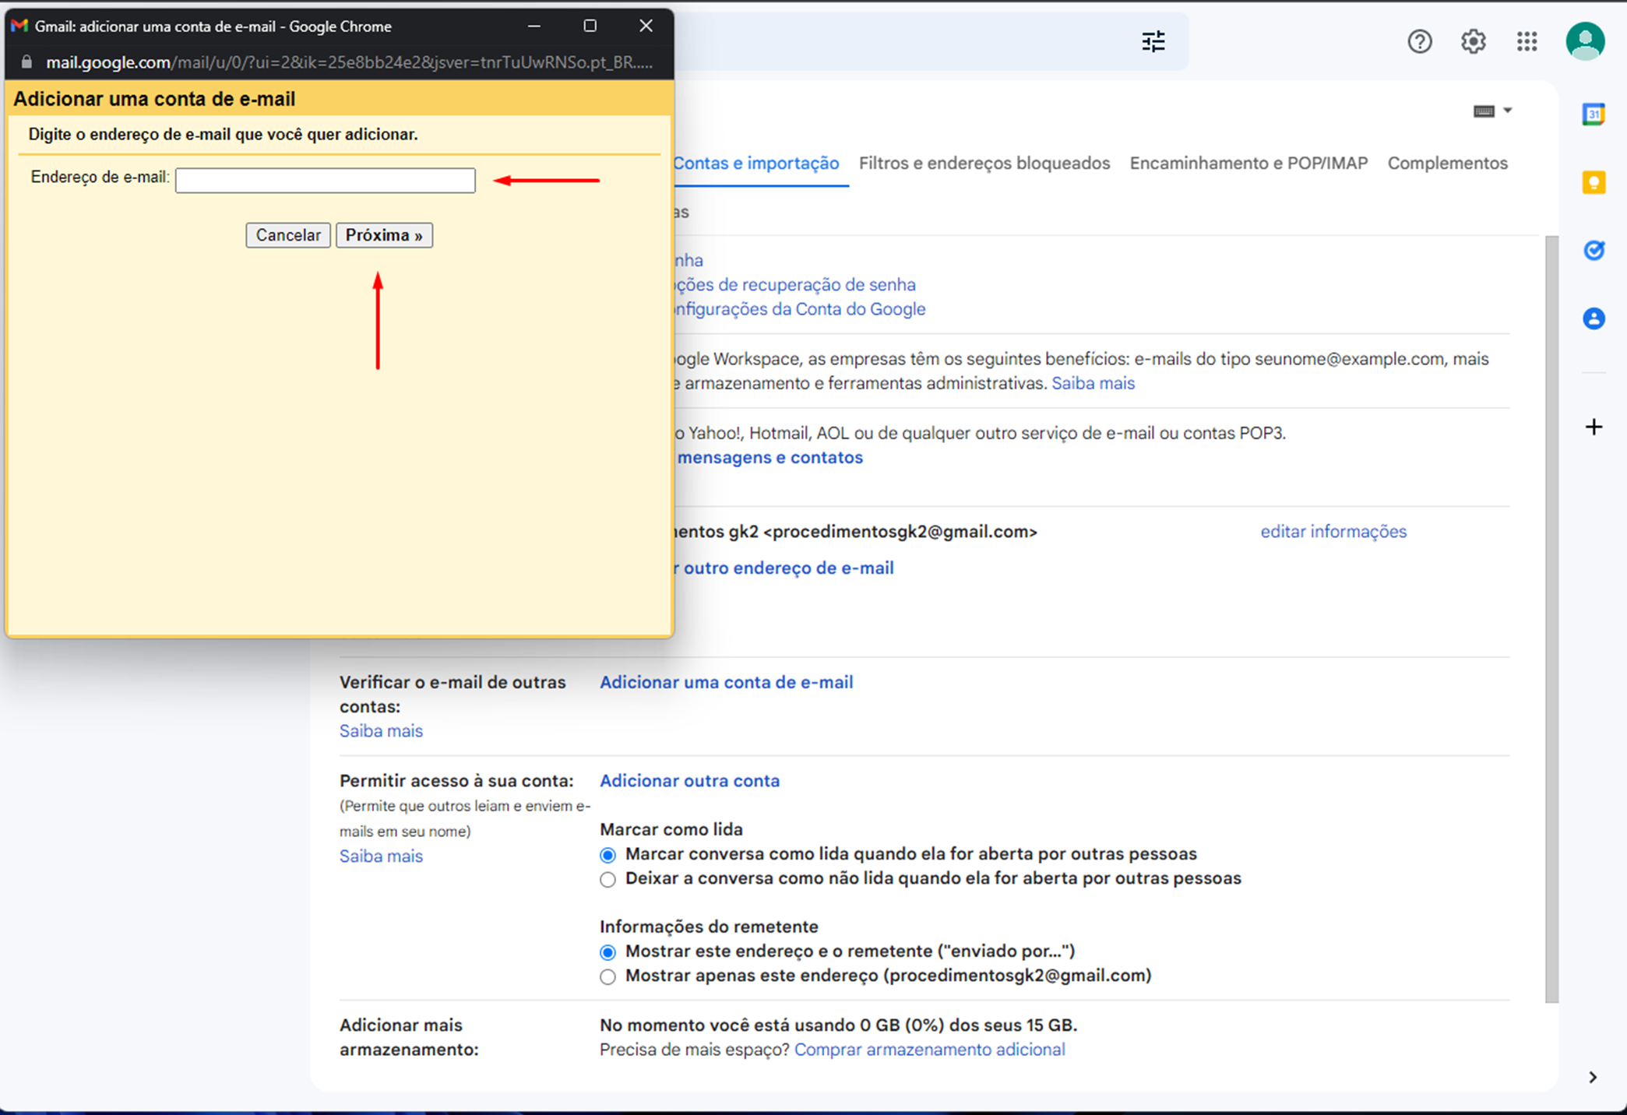The width and height of the screenshot is (1627, 1115).
Task: Open Google Contacts side panel icon
Action: click(x=1594, y=318)
